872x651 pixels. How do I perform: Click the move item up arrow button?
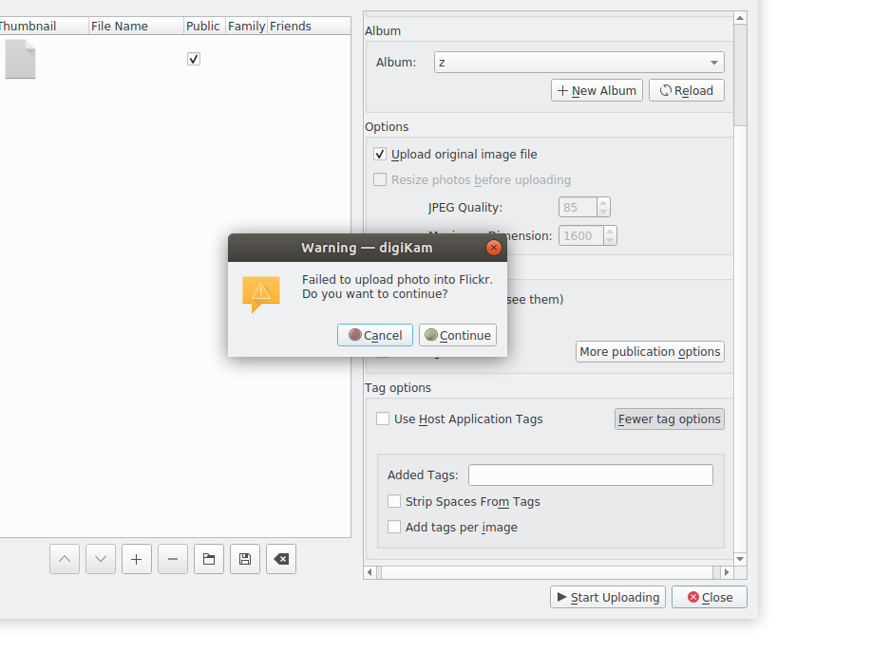pyautogui.click(x=65, y=560)
